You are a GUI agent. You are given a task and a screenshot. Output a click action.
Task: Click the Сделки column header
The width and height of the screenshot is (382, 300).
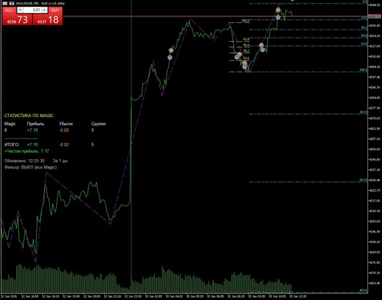pos(98,124)
